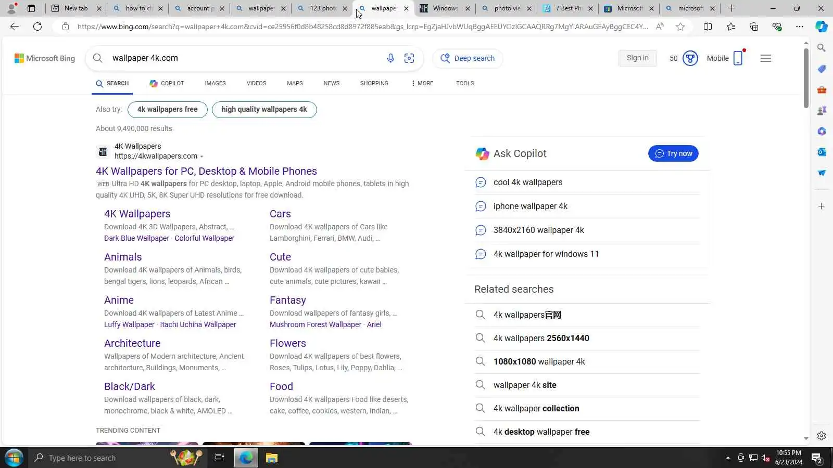Viewport: 833px width, 468px height.
Task: Open Task View on the taskbar
Action: (220, 458)
